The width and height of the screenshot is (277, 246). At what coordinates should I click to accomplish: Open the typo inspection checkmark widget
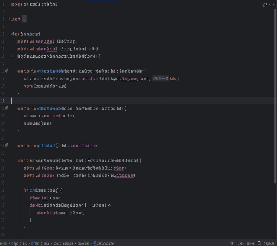click(x=264, y=5)
